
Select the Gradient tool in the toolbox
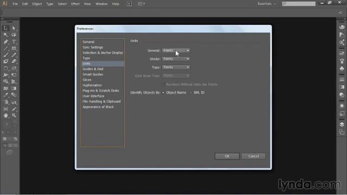pos(14,88)
